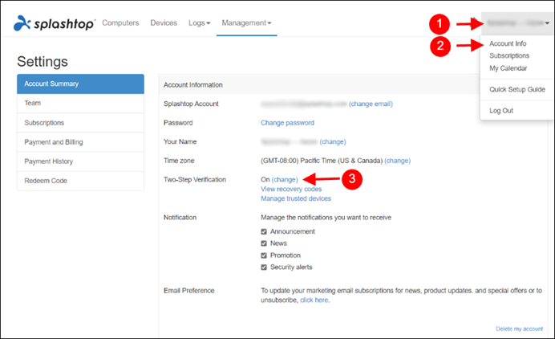
Task: Choose Log Out from the menu
Action: (500, 111)
